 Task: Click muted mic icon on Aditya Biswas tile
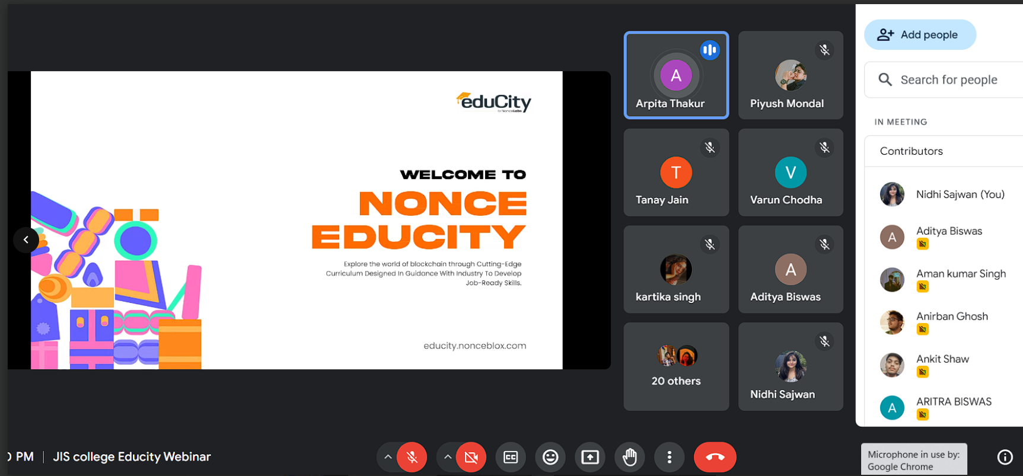click(x=824, y=244)
